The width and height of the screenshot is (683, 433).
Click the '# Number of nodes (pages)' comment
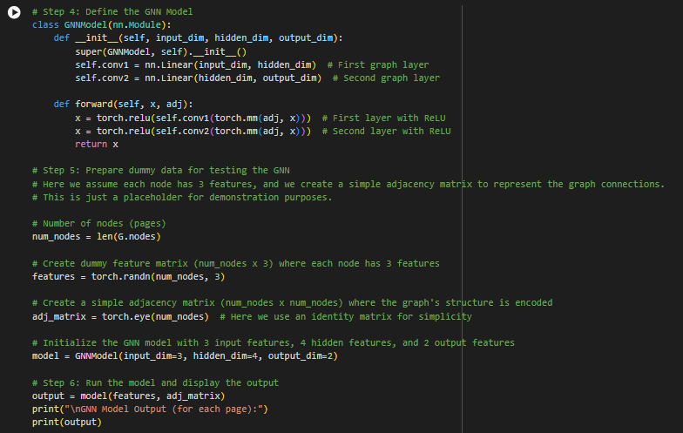click(x=99, y=223)
